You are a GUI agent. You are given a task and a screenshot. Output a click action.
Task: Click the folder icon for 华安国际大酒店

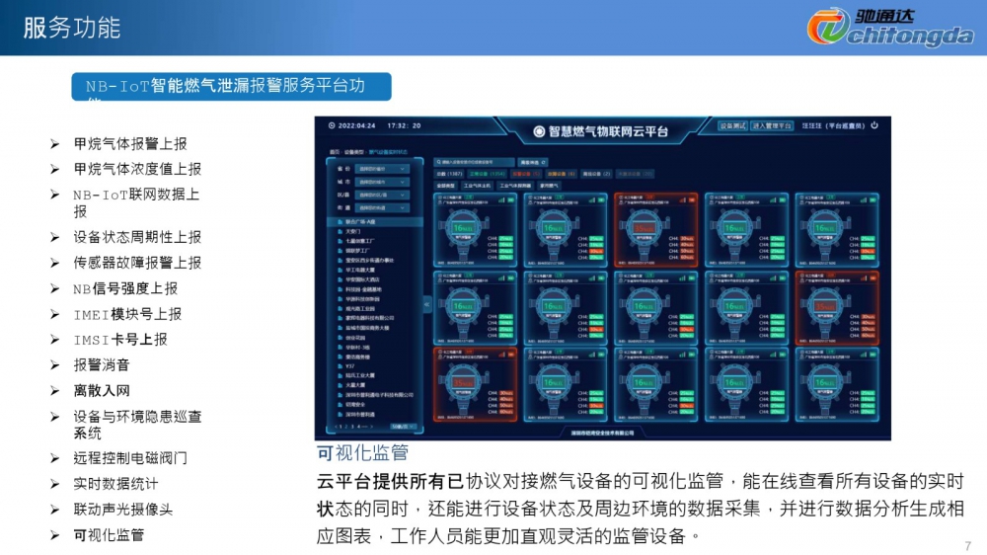pos(340,279)
